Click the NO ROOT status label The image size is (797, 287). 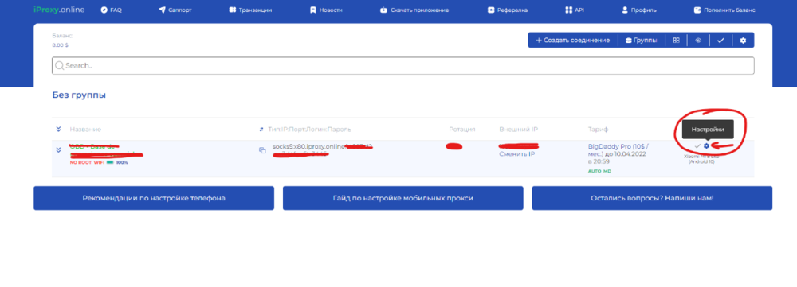(80, 163)
